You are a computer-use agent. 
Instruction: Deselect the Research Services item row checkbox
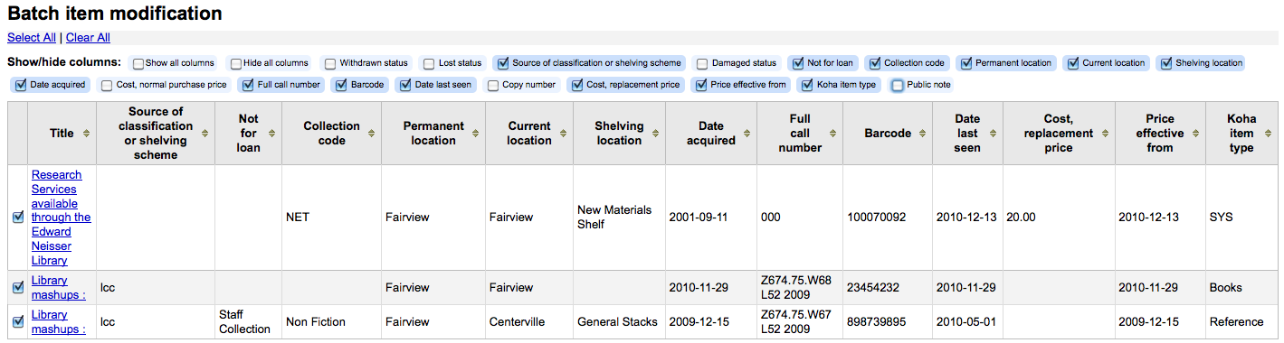pos(18,218)
